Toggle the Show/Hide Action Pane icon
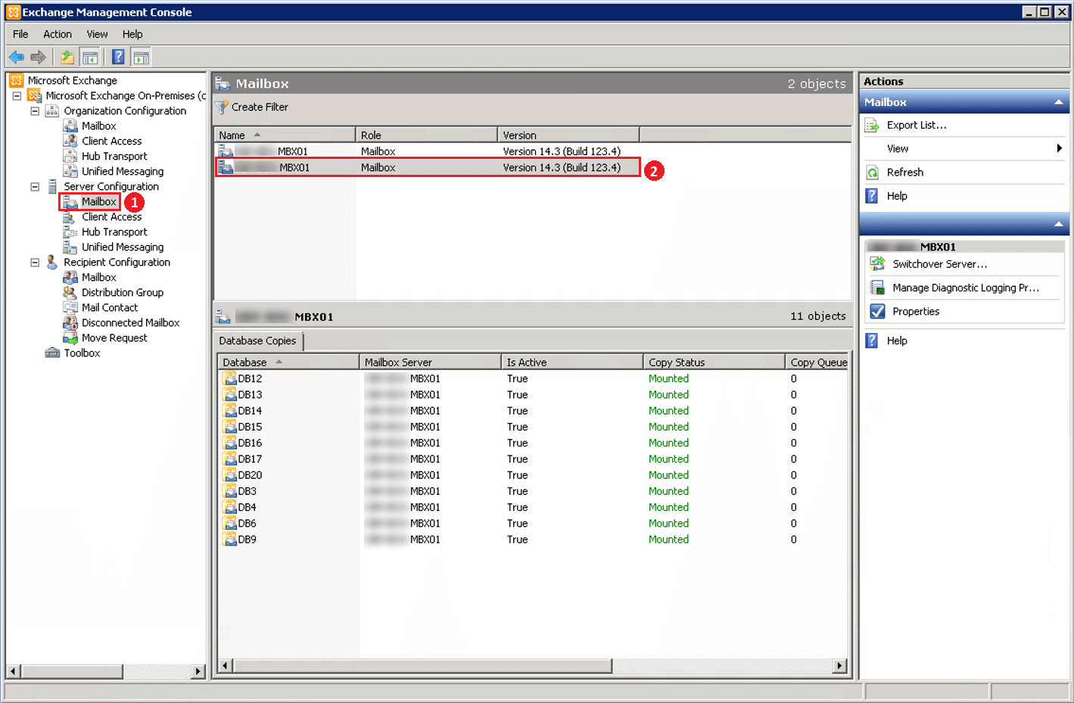 [x=141, y=57]
